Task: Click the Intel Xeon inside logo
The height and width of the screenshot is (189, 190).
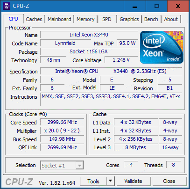Action: pyautogui.click(x=162, y=47)
